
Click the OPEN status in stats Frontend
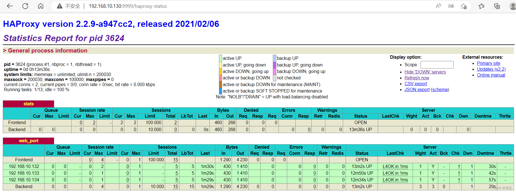360,122
